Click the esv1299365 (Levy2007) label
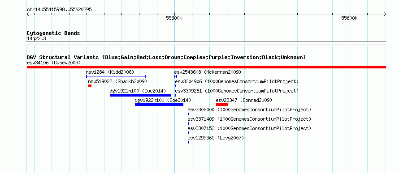Screen dimensions: 399x173 click(216, 138)
